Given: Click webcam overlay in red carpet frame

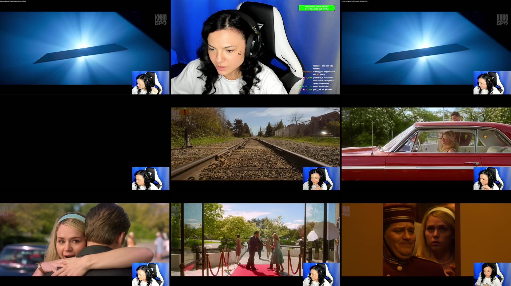Looking at the screenshot, I should tap(321, 274).
